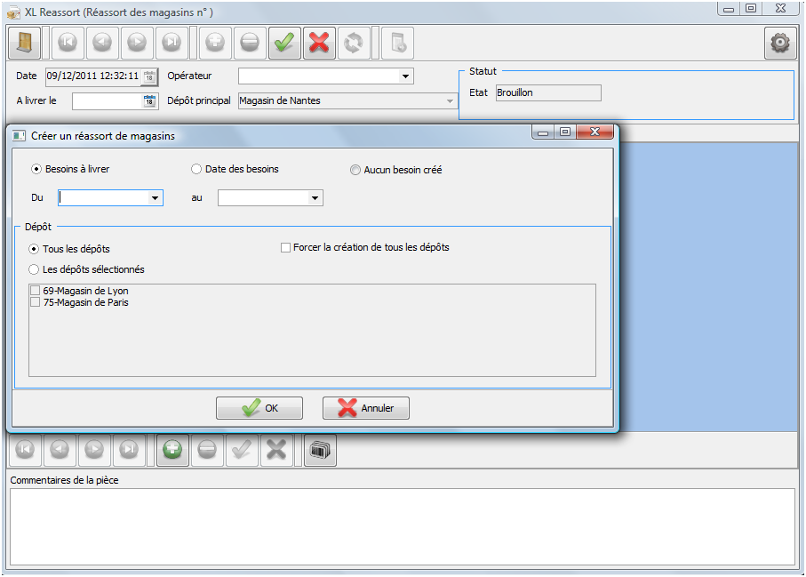Click the green plus add-line icon in bottom toolbar
806x577 pixels.
tap(172, 451)
